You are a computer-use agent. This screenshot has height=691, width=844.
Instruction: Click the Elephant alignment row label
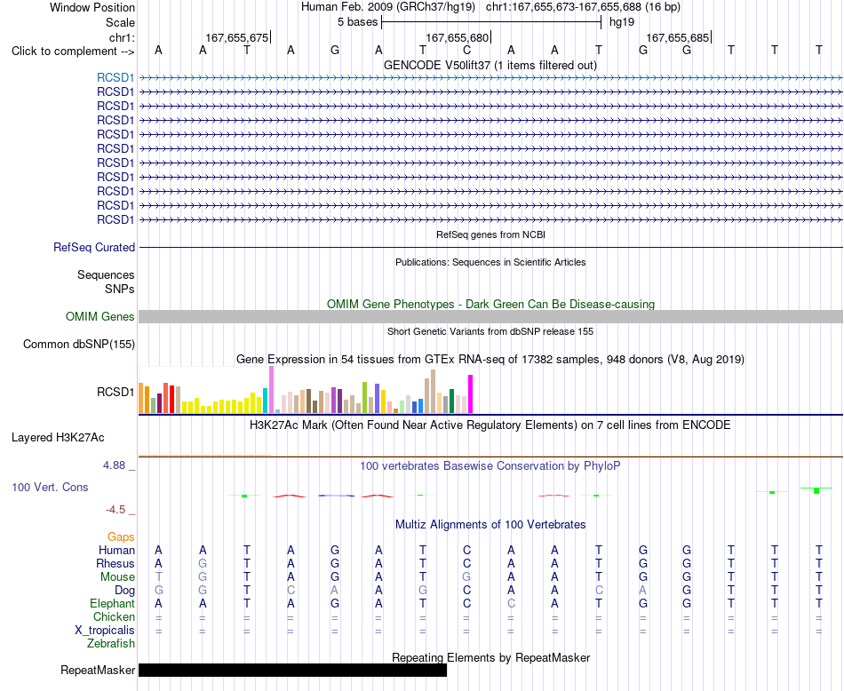pyautogui.click(x=112, y=603)
